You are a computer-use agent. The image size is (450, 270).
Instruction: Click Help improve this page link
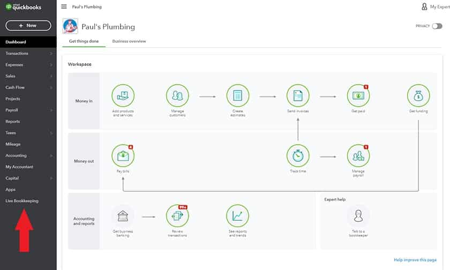coord(415,260)
